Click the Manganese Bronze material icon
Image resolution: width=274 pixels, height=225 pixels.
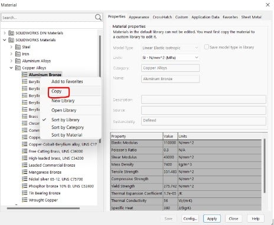(x=25, y=172)
